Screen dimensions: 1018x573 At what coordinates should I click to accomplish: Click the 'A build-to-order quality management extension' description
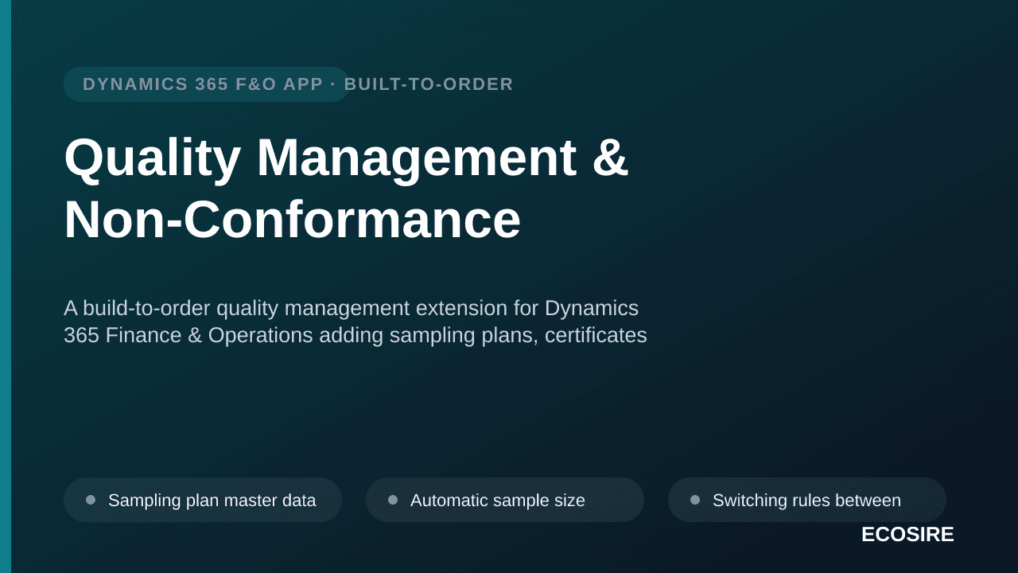coord(356,322)
